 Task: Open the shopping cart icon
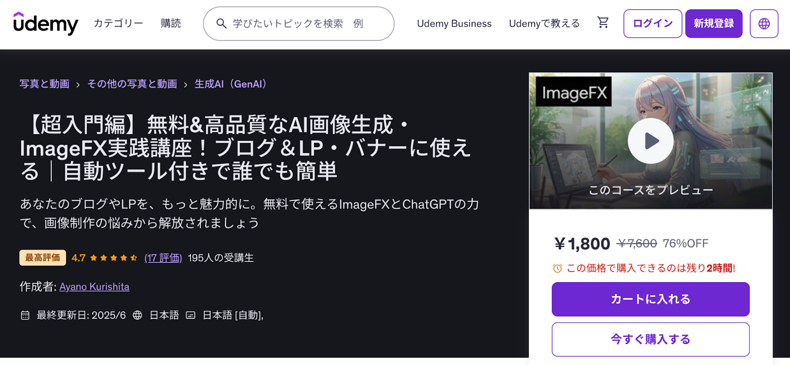(x=603, y=22)
